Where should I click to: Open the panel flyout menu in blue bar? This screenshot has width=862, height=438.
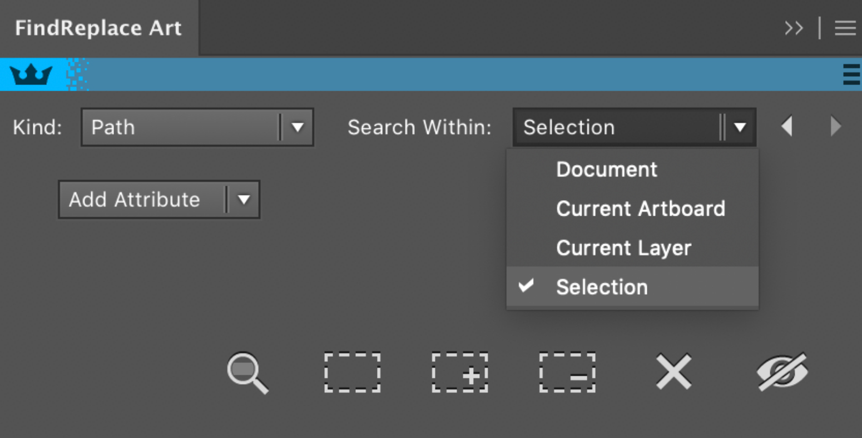pos(851,74)
